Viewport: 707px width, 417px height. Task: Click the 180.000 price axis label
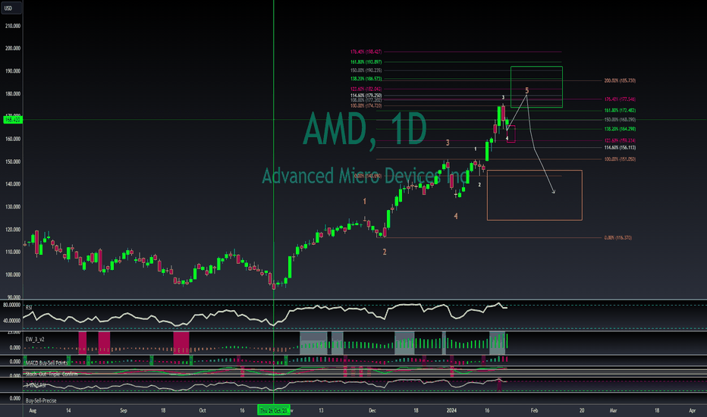13,94
